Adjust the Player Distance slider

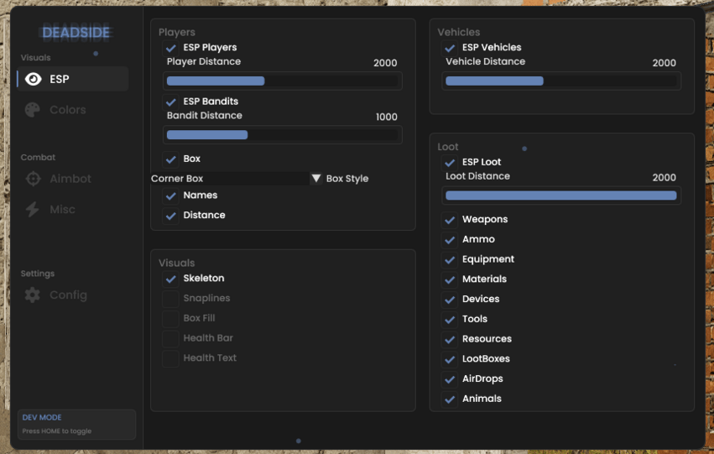click(282, 81)
